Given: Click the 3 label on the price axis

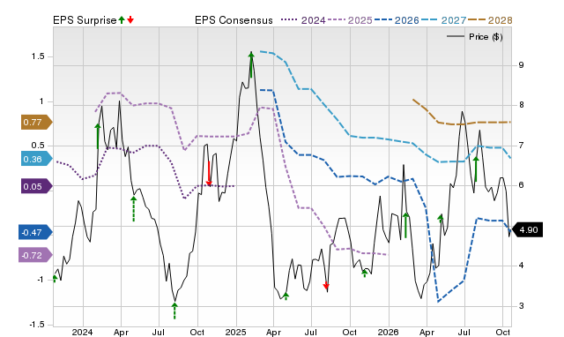Looking at the screenshot, I should pos(521,306).
